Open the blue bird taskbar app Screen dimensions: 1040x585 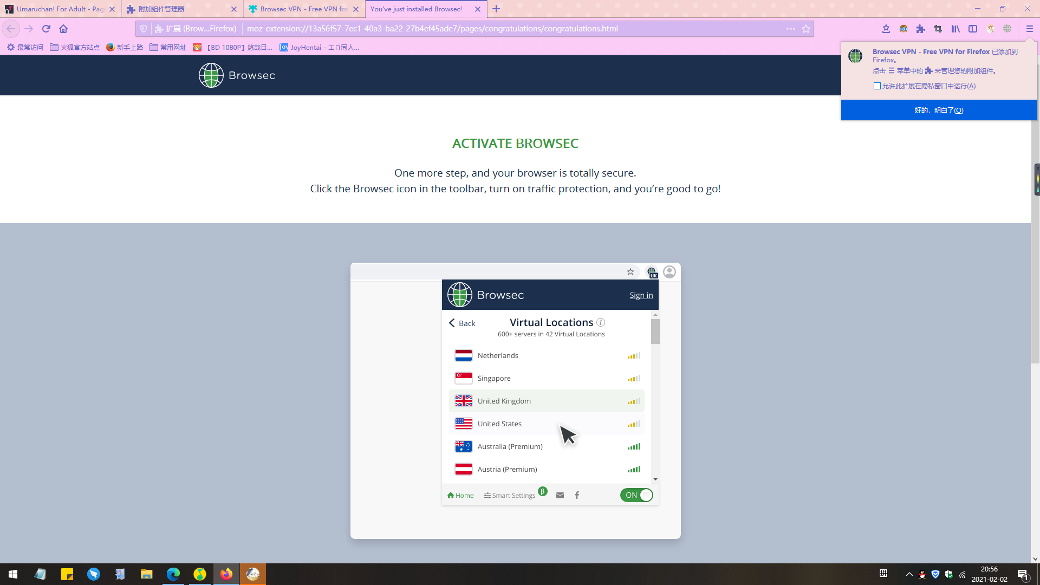[93, 574]
